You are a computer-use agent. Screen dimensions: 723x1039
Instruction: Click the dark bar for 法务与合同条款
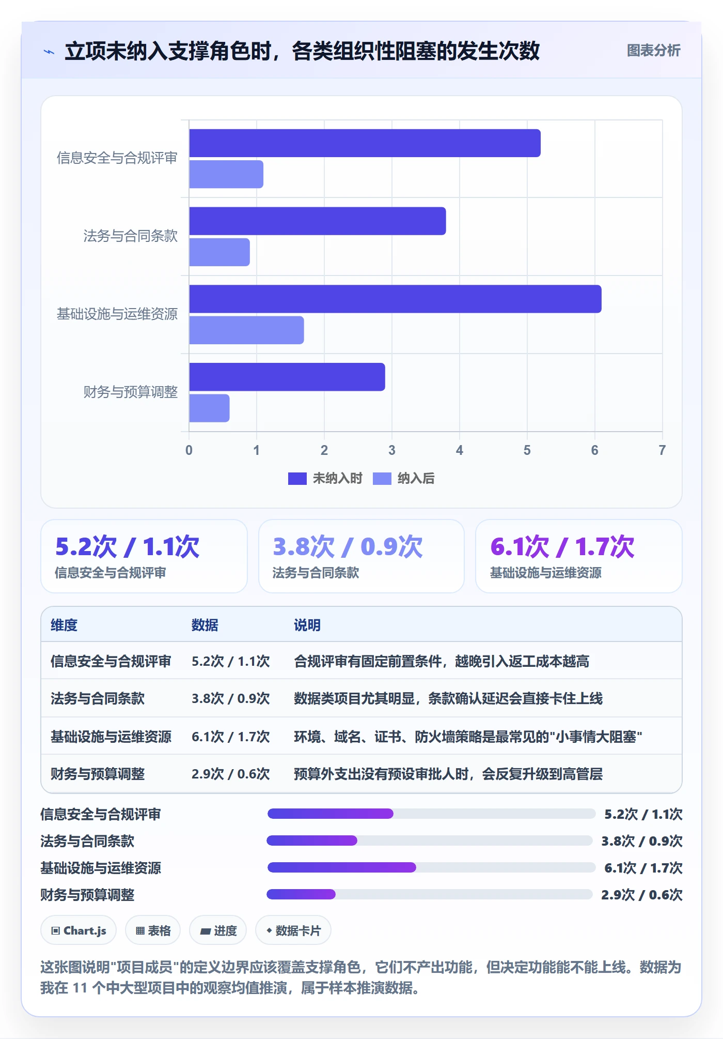point(318,221)
